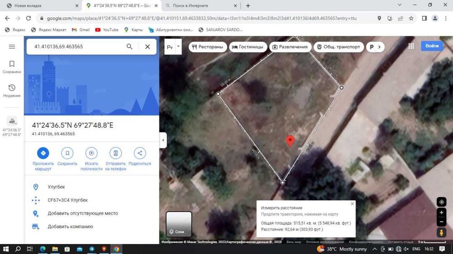Show my location on the map

tap(441, 202)
